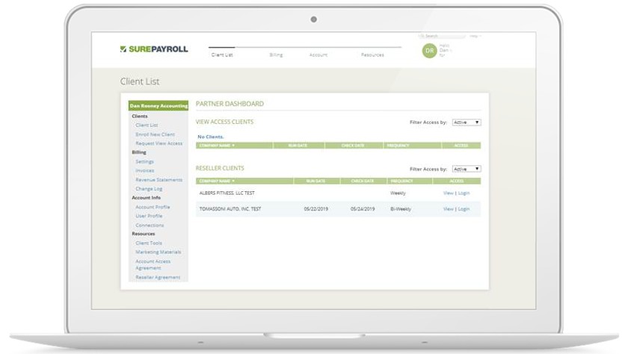Select the Dan Rooney Accounting sidebar header
This screenshot has width=628, height=354.
click(x=158, y=105)
